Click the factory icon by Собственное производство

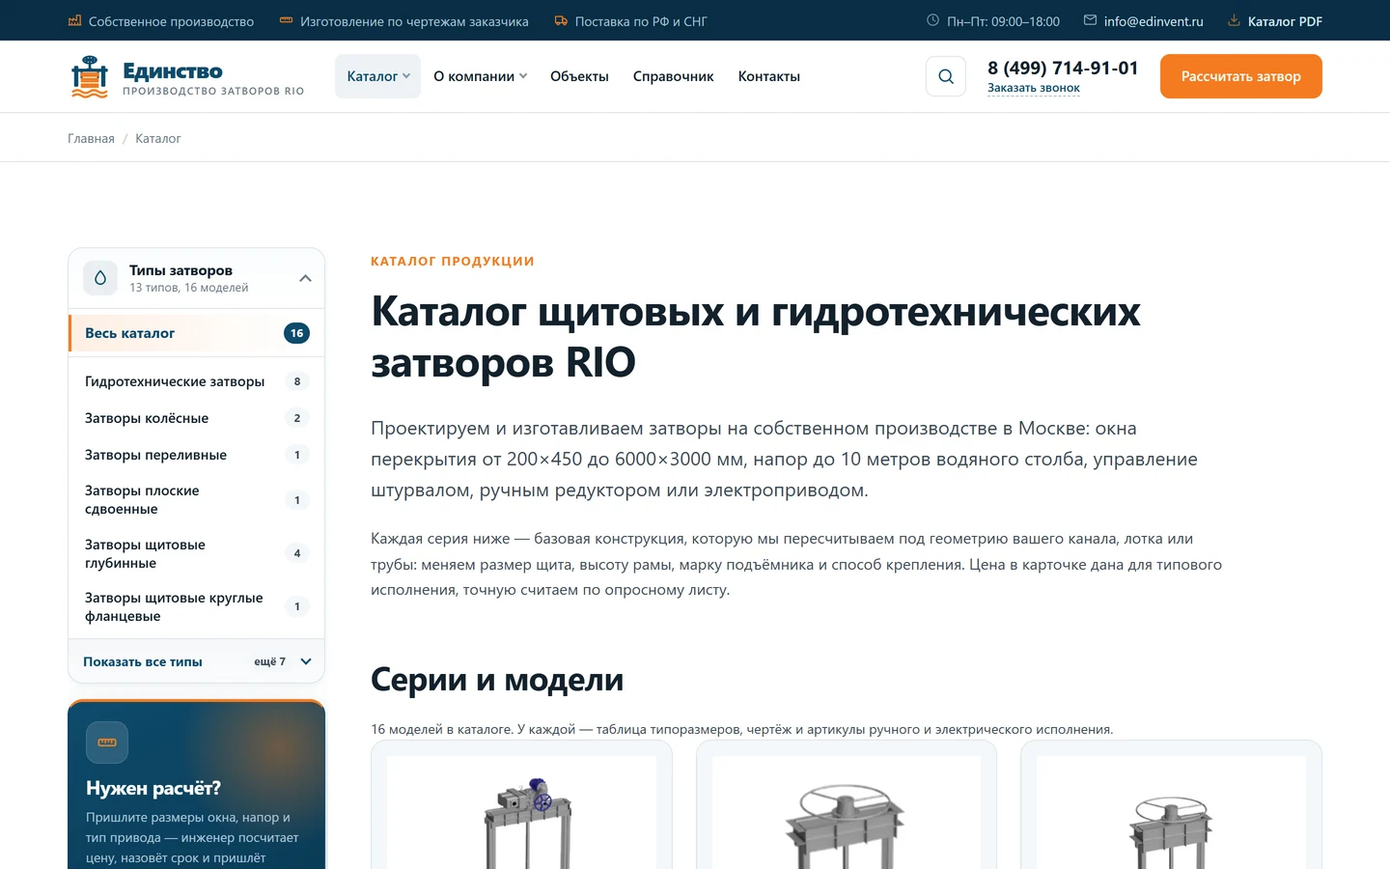[74, 20]
